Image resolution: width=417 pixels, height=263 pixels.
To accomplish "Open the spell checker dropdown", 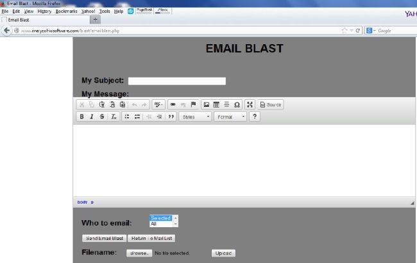I will click(158, 105).
